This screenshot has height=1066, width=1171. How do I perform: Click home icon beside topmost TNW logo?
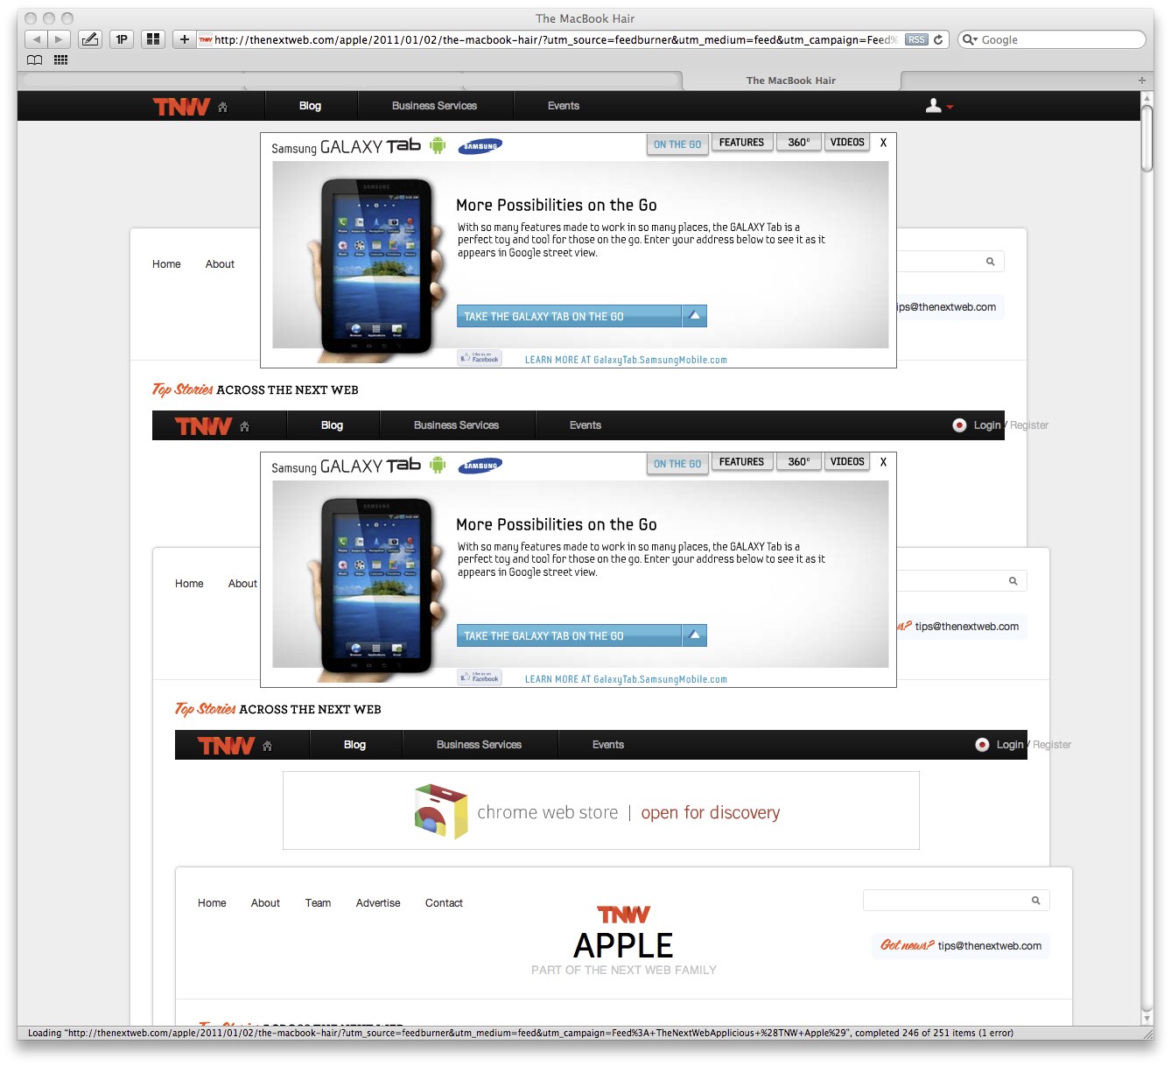click(x=222, y=107)
